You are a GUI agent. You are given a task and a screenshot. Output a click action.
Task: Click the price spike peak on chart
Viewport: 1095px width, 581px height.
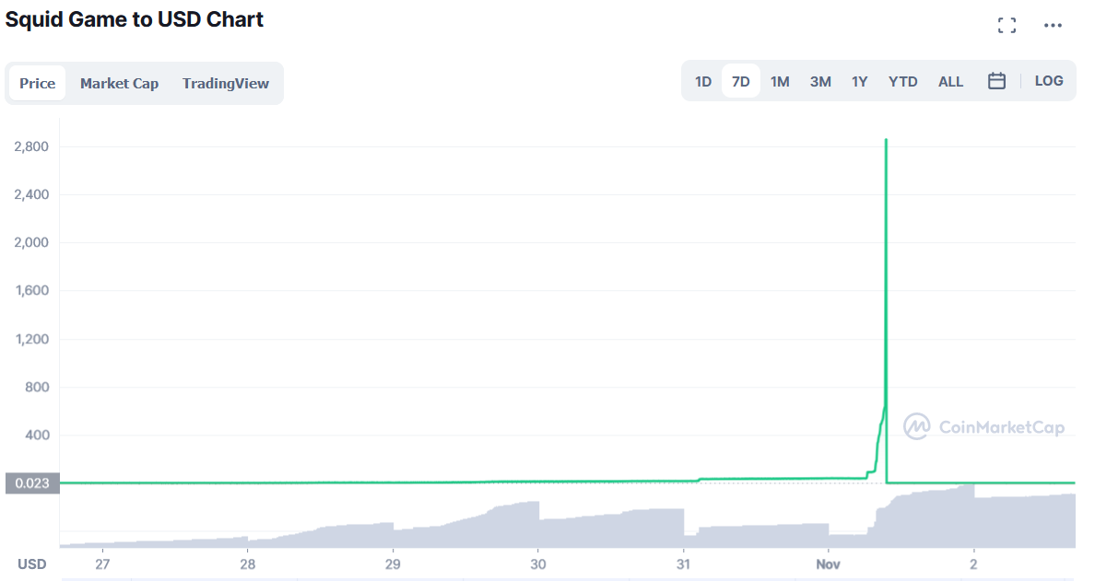pos(886,141)
